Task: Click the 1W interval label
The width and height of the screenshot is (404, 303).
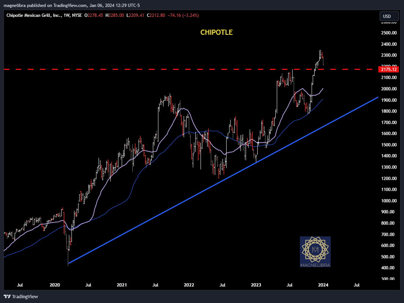Action: click(67, 15)
